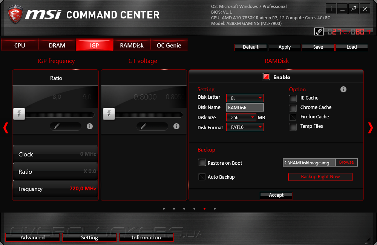Toggle the Firefox Cache checkbox
The height and width of the screenshot is (245, 377).
coord(293,117)
